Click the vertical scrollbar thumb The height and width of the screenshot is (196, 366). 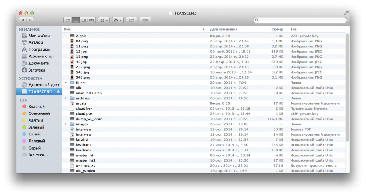pyautogui.click(x=347, y=87)
